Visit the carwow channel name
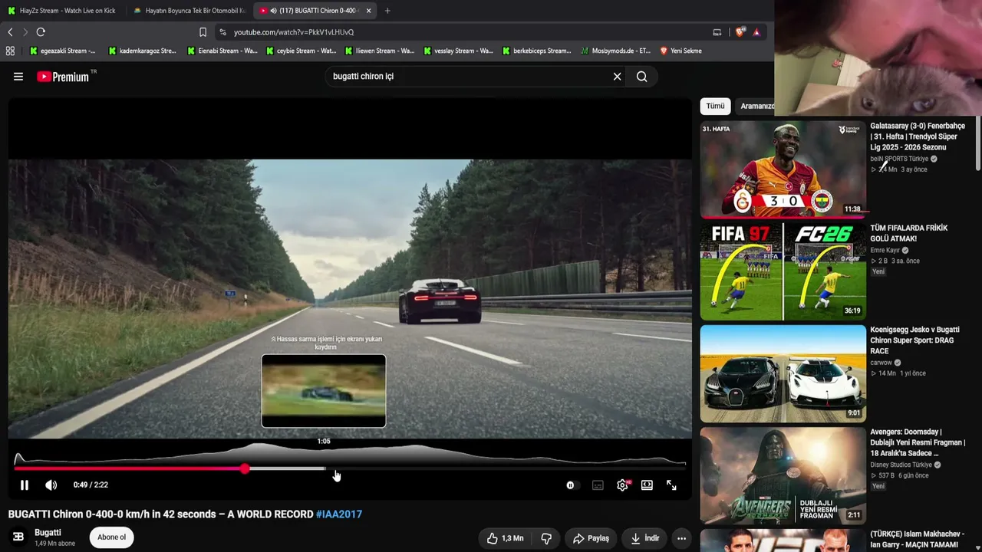The image size is (982, 552). point(881,363)
